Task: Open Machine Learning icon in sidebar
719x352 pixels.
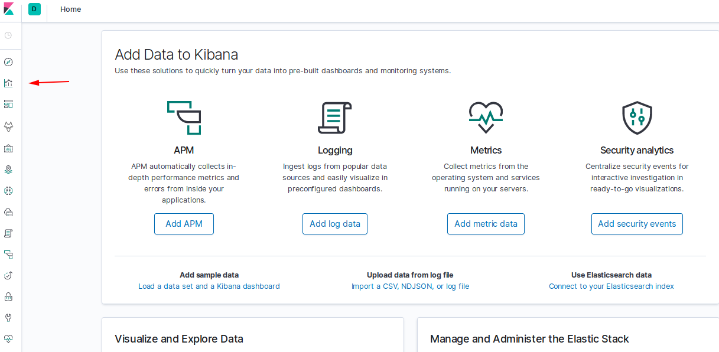Action: pos(8,191)
